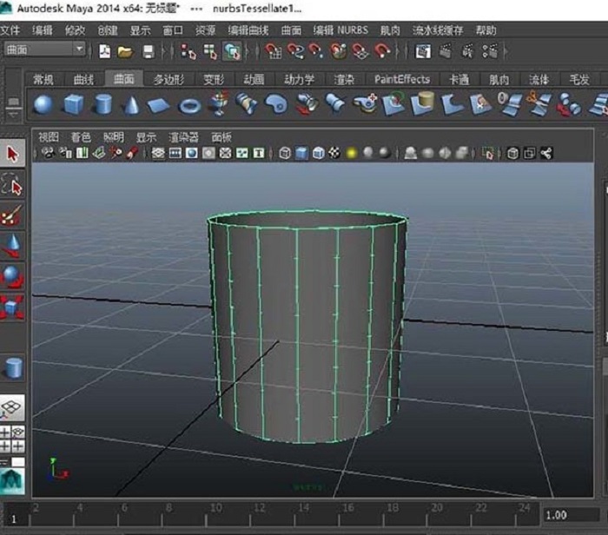
Task: Open the 编辑 NURBS menu
Action: pyautogui.click(x=340, y=30)
